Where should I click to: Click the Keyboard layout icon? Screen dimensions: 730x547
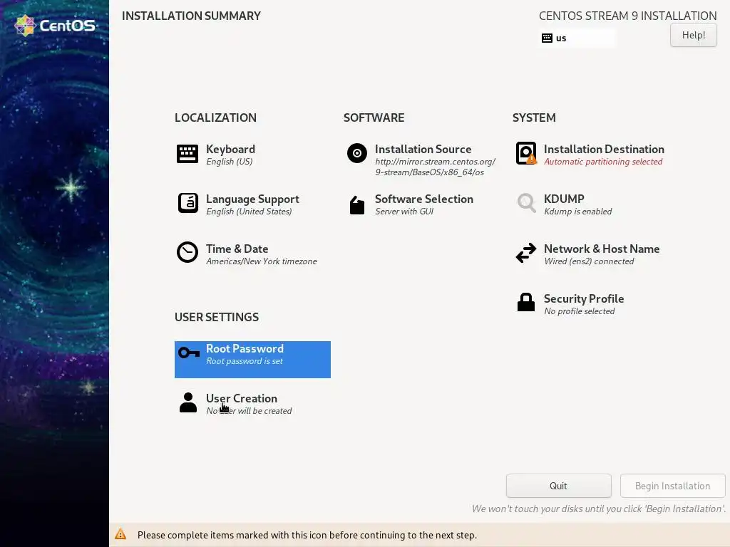click(x=187, y=154)
